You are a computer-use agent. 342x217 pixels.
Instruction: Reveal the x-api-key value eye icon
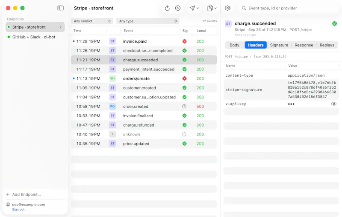[334, 104]
